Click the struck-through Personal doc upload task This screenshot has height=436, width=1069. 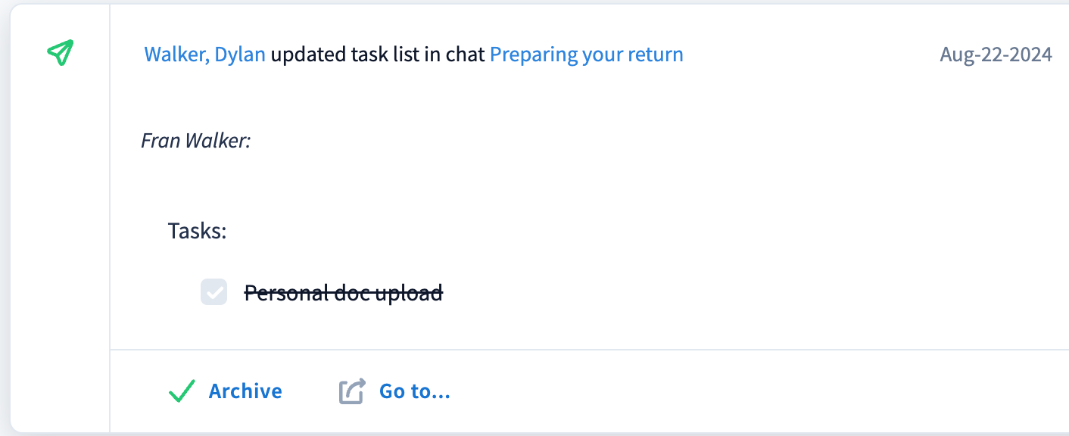pos(343,292)
